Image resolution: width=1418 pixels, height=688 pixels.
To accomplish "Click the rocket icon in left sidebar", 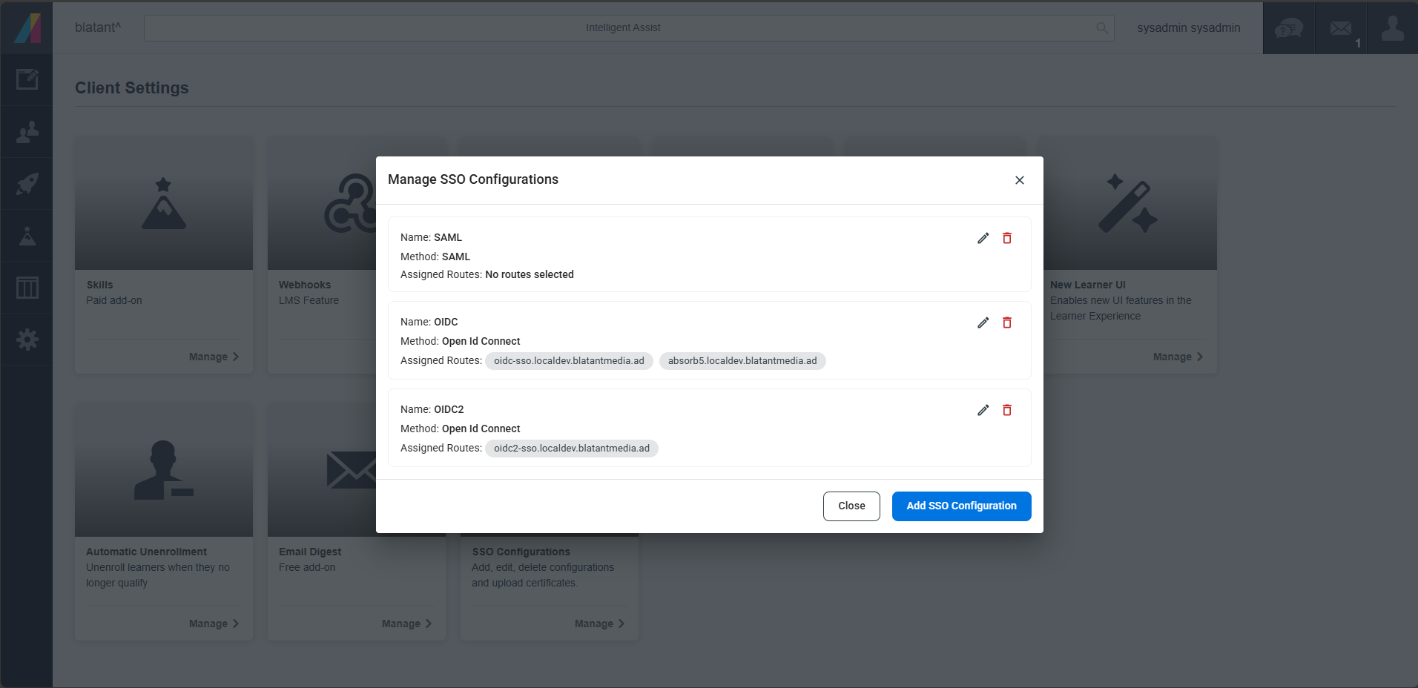I will (27, 184).
